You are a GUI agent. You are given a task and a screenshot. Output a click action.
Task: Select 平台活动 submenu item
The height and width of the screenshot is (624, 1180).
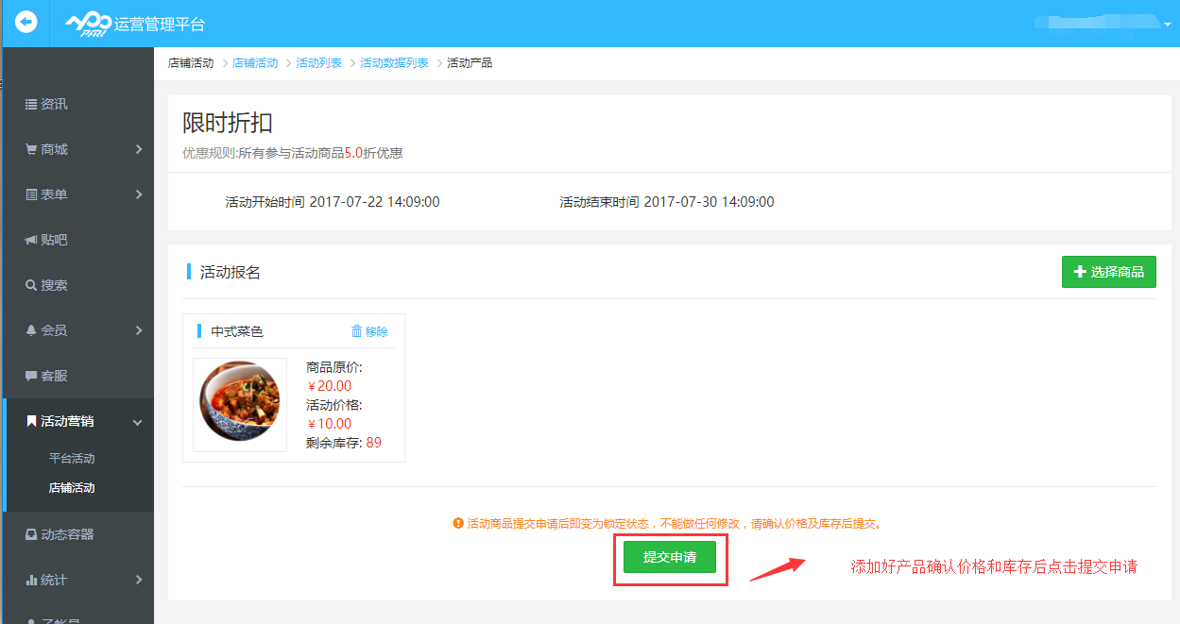(72, 459)
